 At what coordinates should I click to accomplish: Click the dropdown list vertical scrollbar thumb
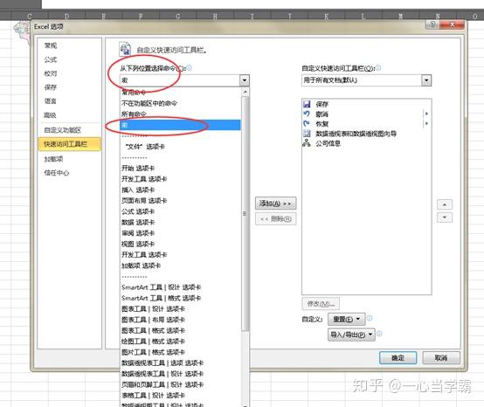click(x=245, y=213)
